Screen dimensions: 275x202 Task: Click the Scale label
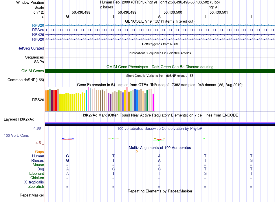[39, 7]
